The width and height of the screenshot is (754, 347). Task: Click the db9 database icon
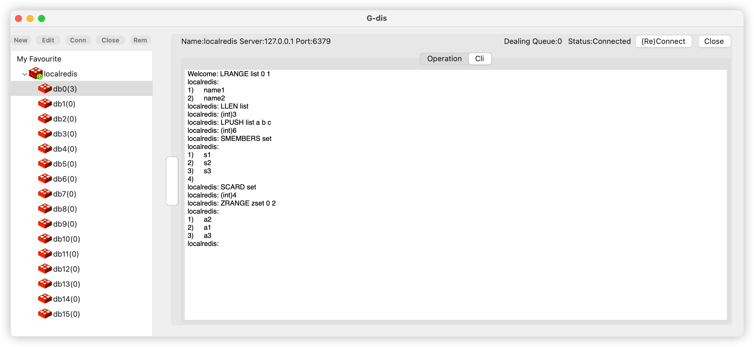click(45, 223)
